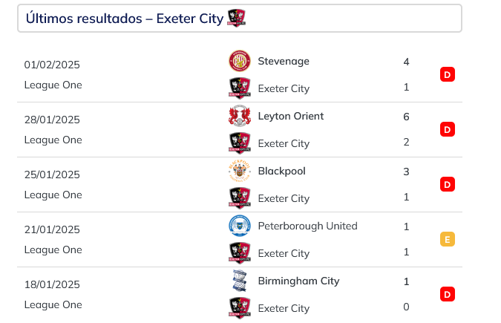This screenshot has width=501, height=323.
Task: Click the Leyton Orient club crest
Action: coord(240,116)
